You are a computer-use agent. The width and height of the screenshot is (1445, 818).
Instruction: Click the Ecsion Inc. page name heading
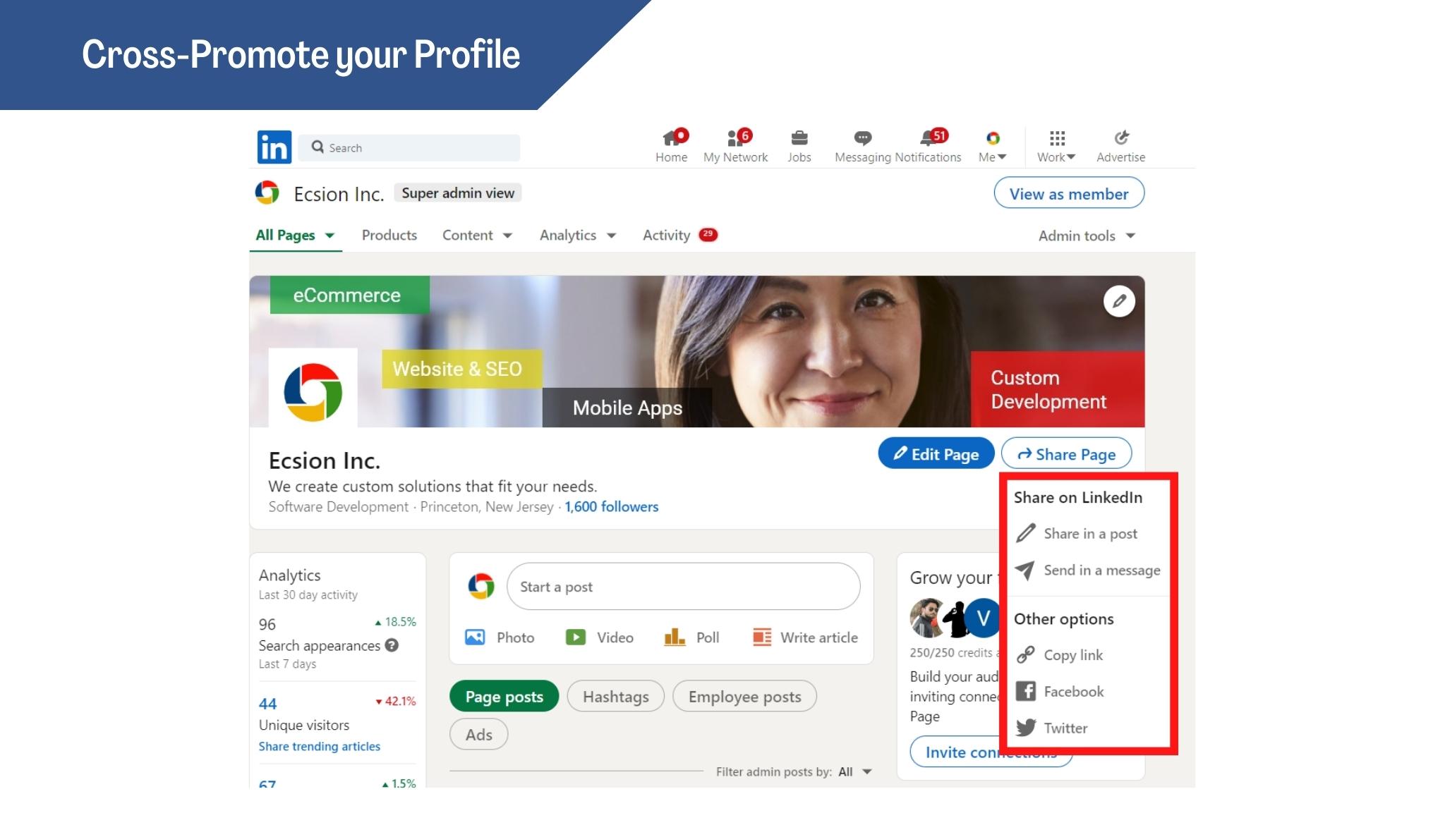[325, 460]
